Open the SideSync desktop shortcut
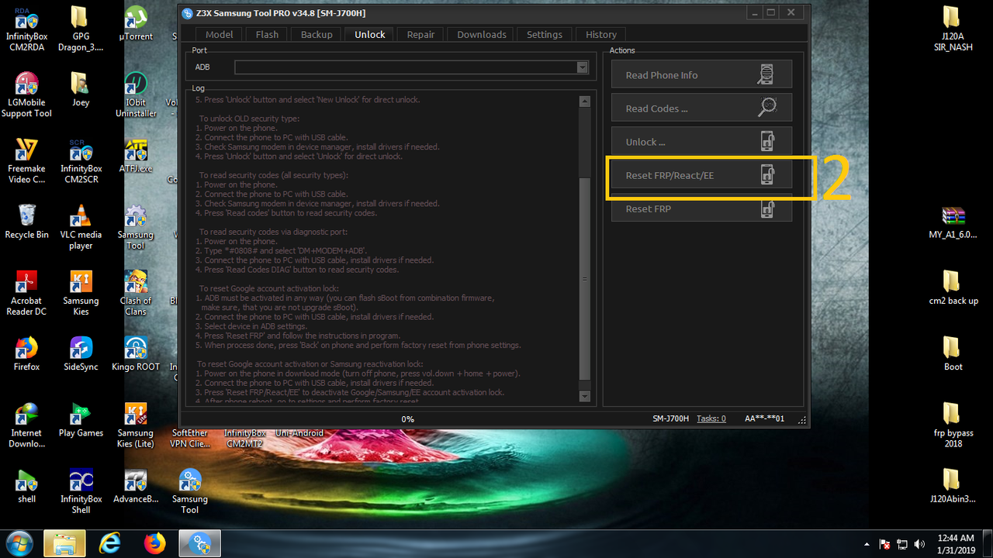The height and width of the screenshot is (558, 993). point(81,354)
